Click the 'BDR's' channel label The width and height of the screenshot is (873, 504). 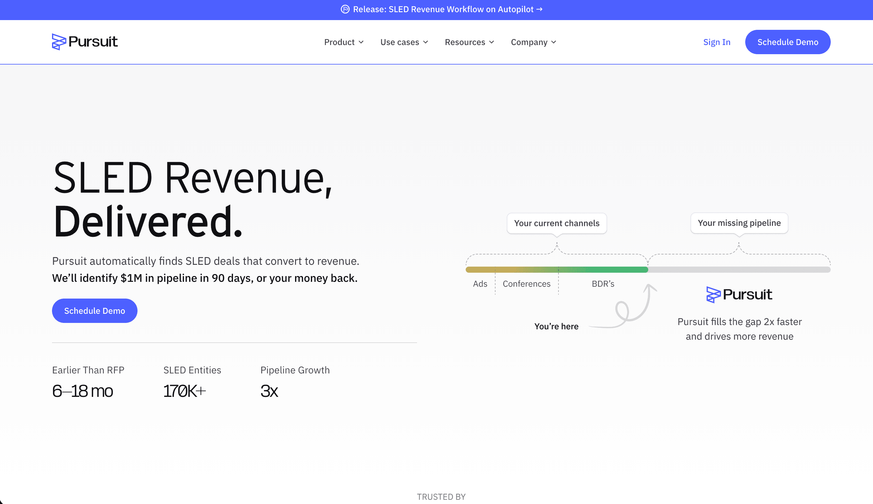point(603,284)
